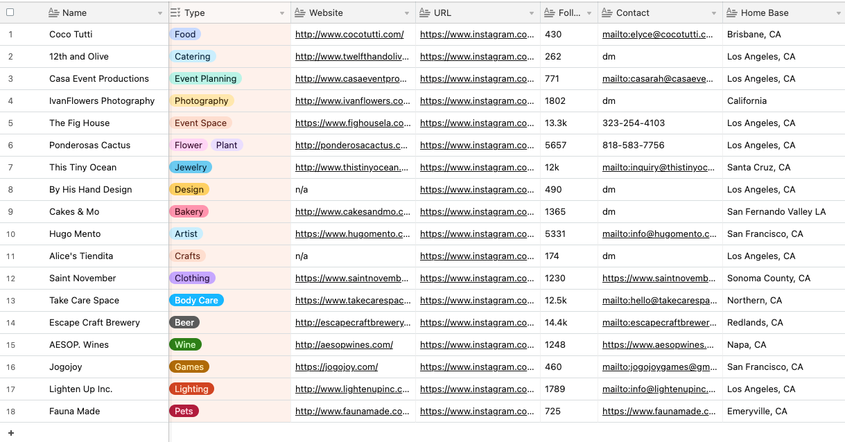
Task: Click the Catering tag
Action: pyautogui.click(x=193, y=56)
